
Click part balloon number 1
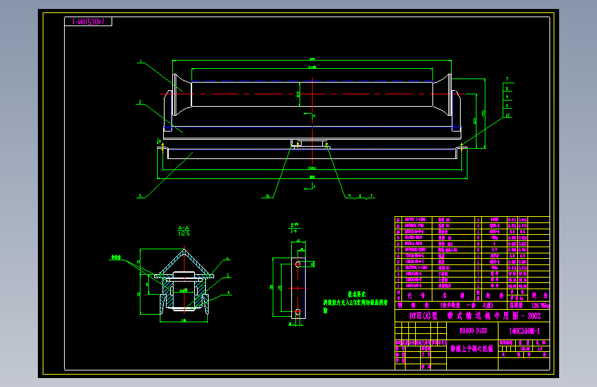140,61
